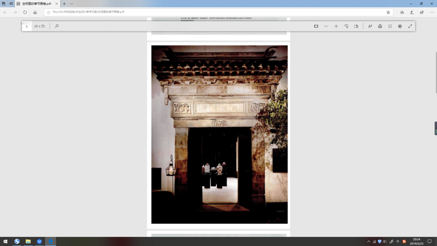Close the 空间里的季节画卷.pdf tab
The width and height of the screenshot is (437, 246).
point(57,4)
